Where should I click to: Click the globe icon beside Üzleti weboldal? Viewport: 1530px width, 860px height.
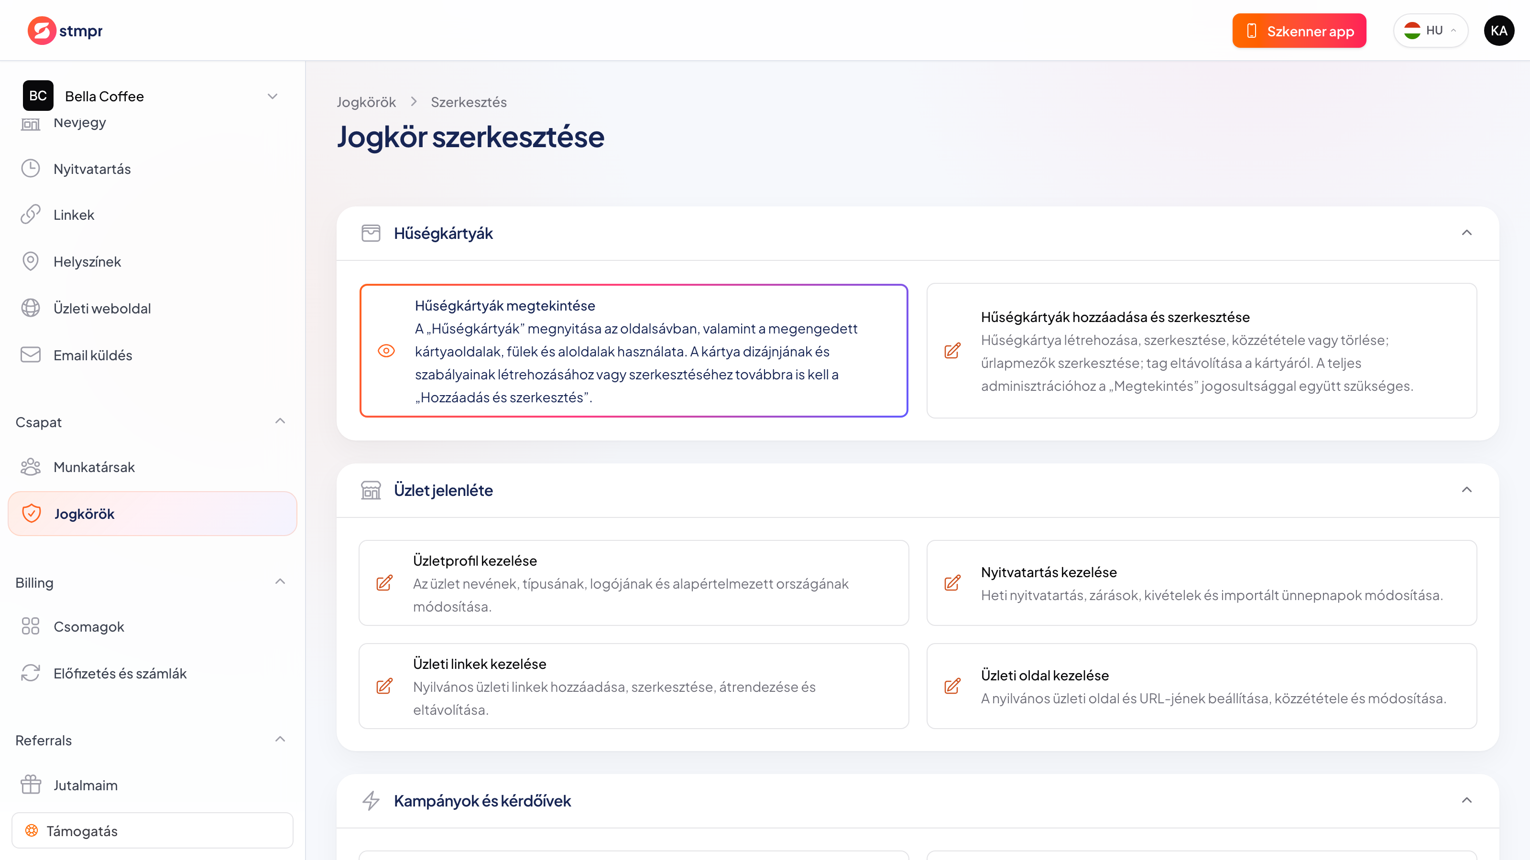click(x=30, y=308)
